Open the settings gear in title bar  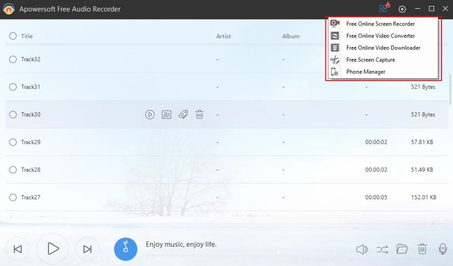click(402, 9)
